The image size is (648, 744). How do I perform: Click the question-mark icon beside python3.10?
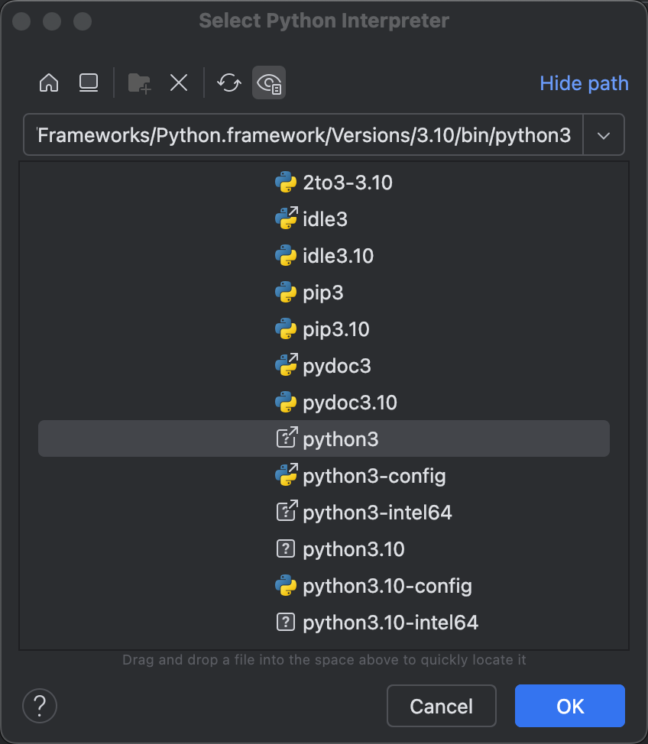click(286, 549)
